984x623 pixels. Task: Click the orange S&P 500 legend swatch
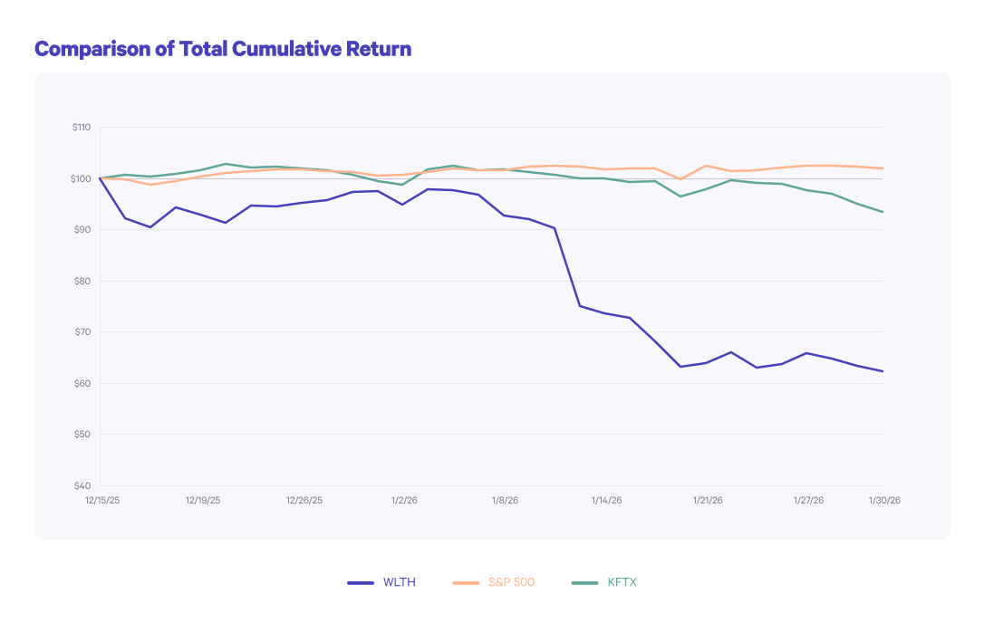pyautogui.click(x=465, y=582)
